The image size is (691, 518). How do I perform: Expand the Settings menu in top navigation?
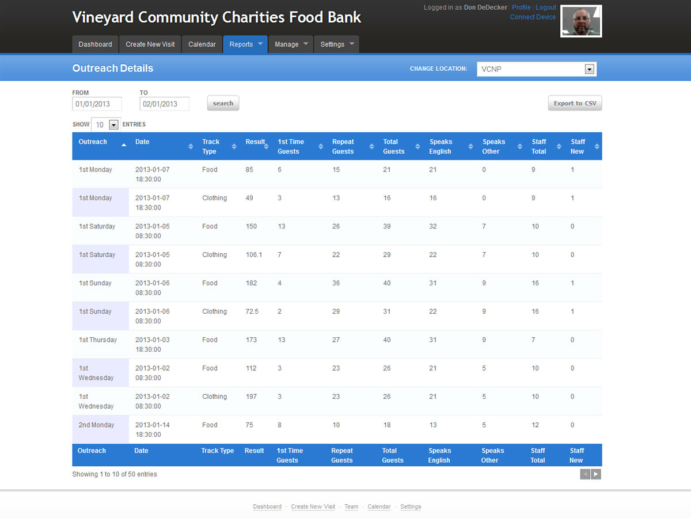pyautogui.click(x=337, y=44)
